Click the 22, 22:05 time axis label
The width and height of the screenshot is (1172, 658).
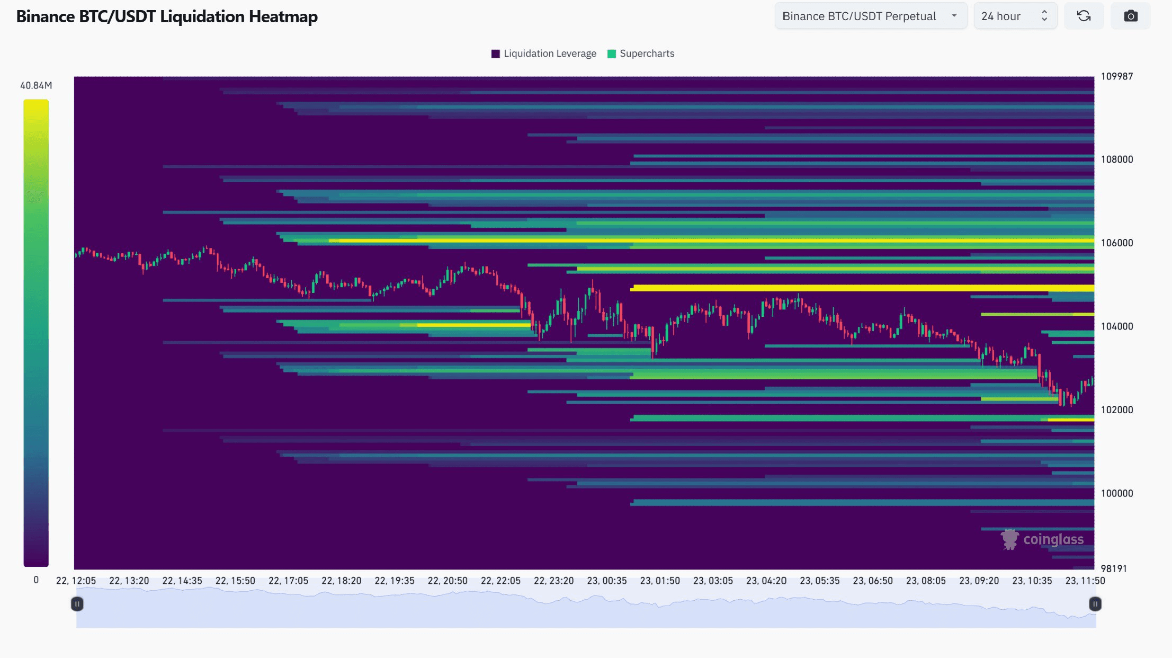click(501, 581)
